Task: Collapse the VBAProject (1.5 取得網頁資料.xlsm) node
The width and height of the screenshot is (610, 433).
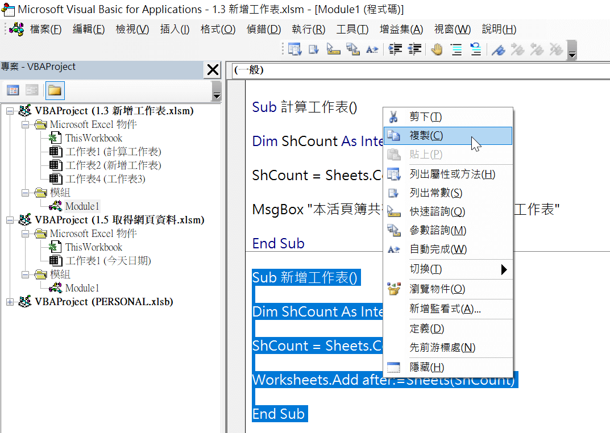Action: pyautogui.click(x=10, y=220)
